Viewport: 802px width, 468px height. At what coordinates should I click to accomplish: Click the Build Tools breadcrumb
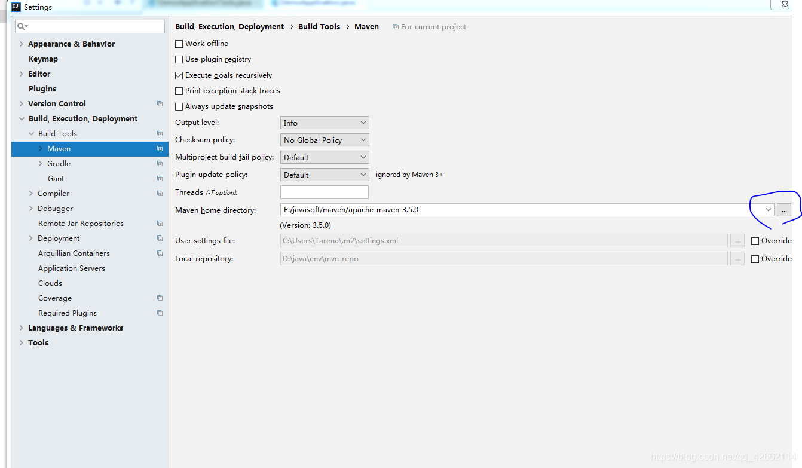(x=319, y=27)
